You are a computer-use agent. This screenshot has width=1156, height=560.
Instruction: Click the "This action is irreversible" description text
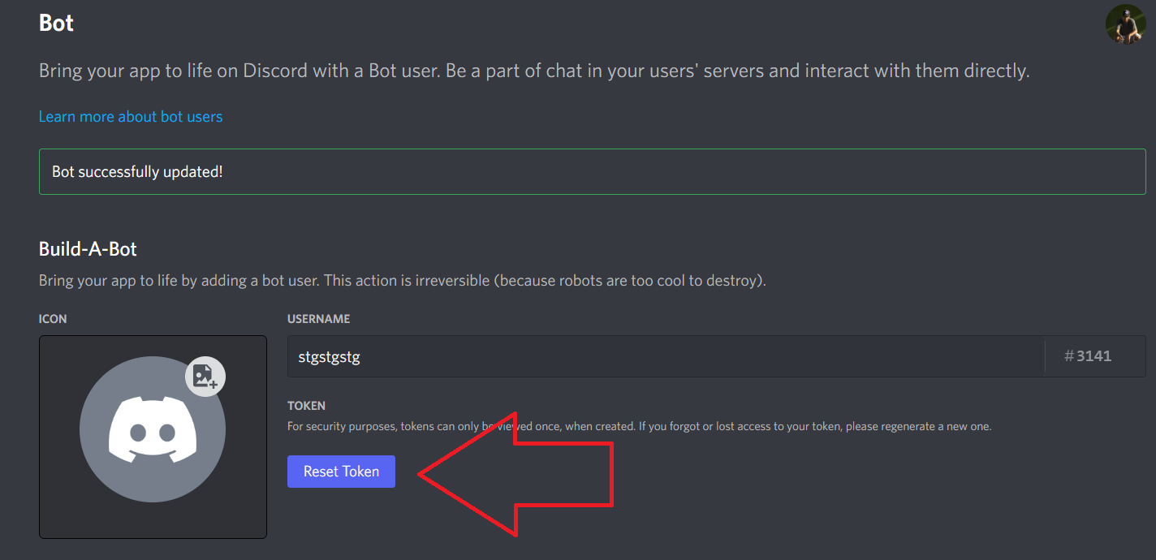403,281
